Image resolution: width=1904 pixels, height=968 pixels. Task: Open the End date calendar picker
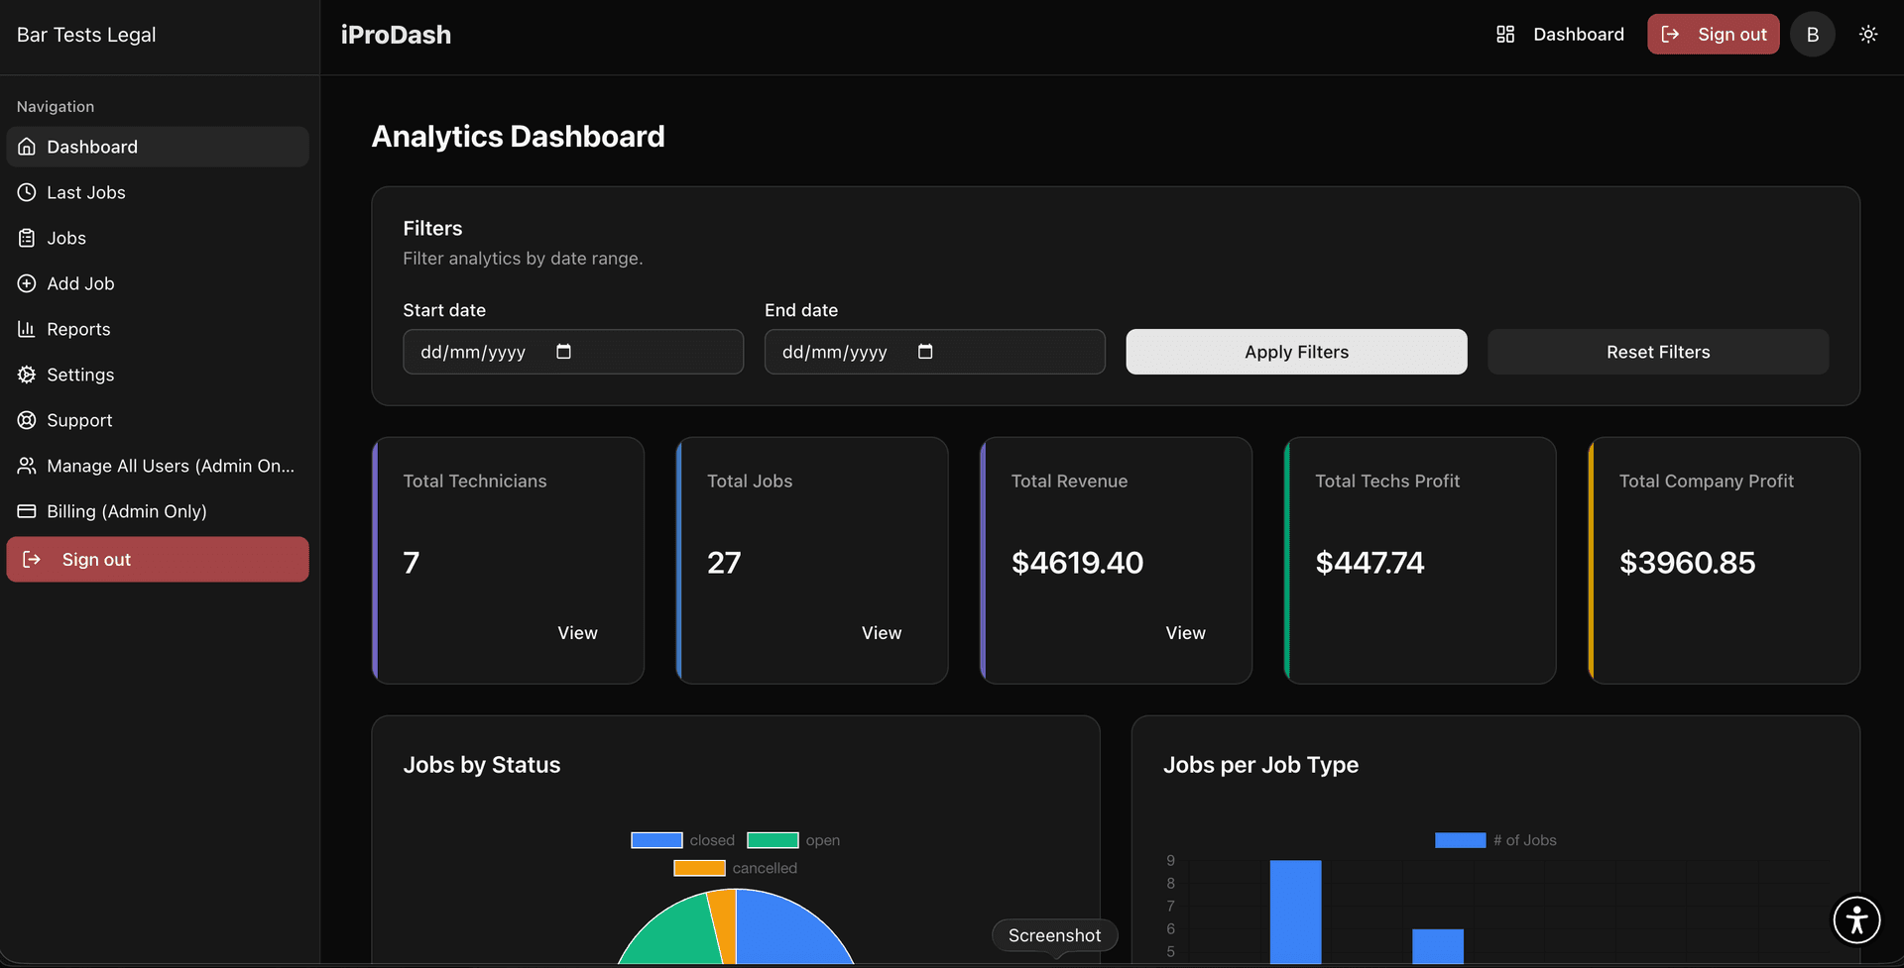point(925,352)
